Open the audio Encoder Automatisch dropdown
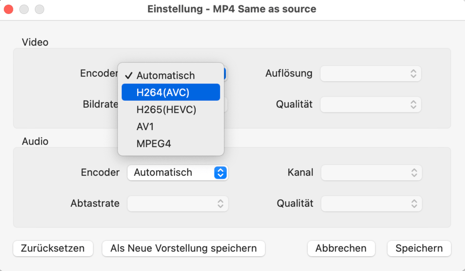The height and width of the screenshot is (271, 465). click(177, 172)
